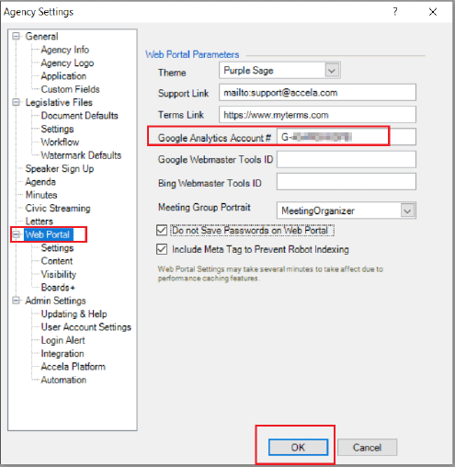Select Workflow in the tree
This screenshot has height=467, width=455.
click(60, 142)
